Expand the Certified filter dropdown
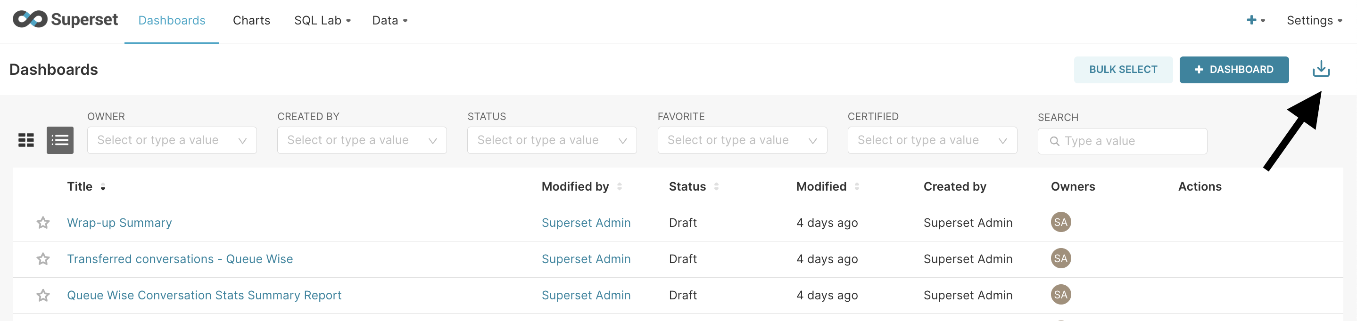This screenshot has height=321, width=1357. click(x=932, y=140)
